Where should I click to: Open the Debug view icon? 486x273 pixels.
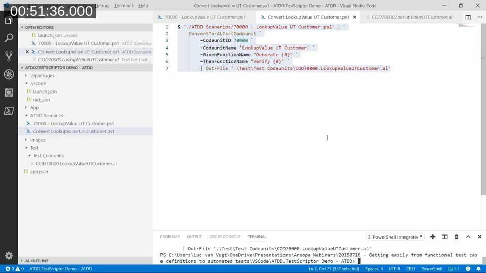(x=9, y=74)
